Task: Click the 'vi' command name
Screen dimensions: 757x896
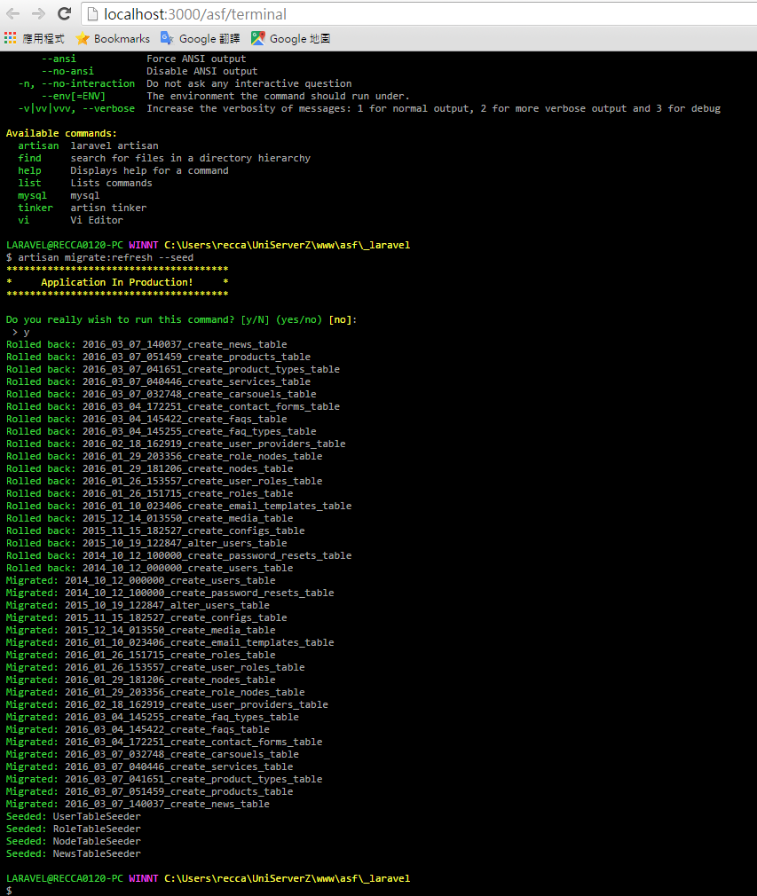Action: coord(23,220)
